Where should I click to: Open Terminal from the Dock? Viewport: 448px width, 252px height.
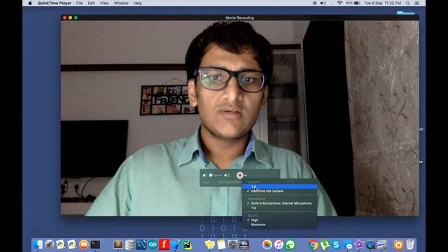click(95, 245)
